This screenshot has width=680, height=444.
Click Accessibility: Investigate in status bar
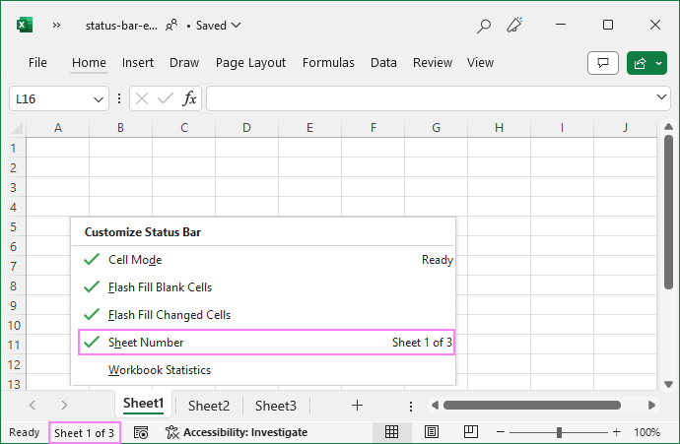tap(237, 432)
